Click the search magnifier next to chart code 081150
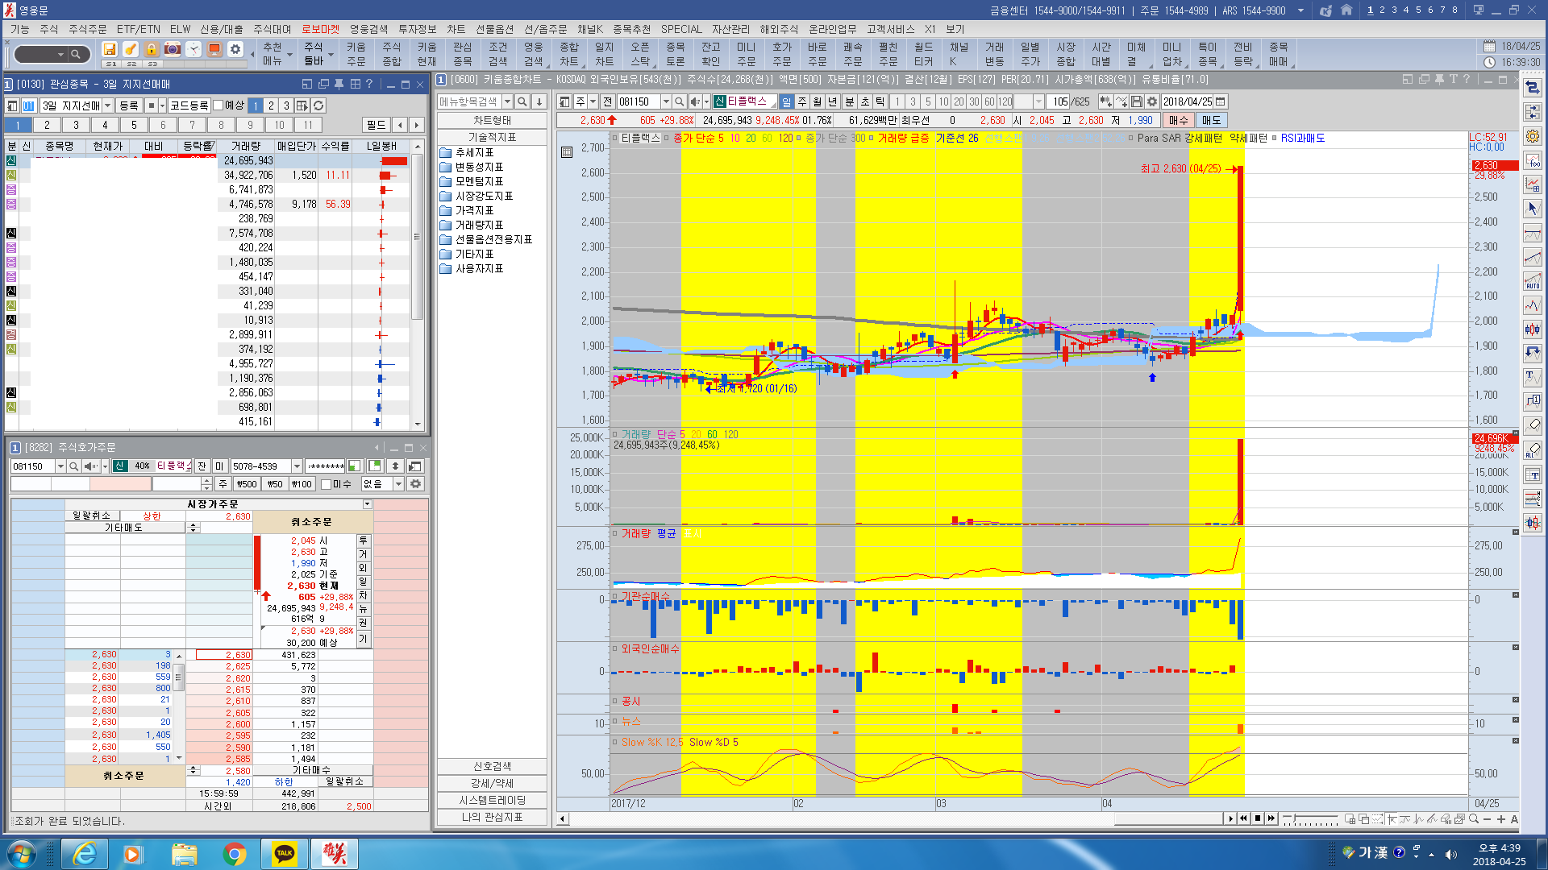This screenshot has width=1548, height=870. (680, 101)
